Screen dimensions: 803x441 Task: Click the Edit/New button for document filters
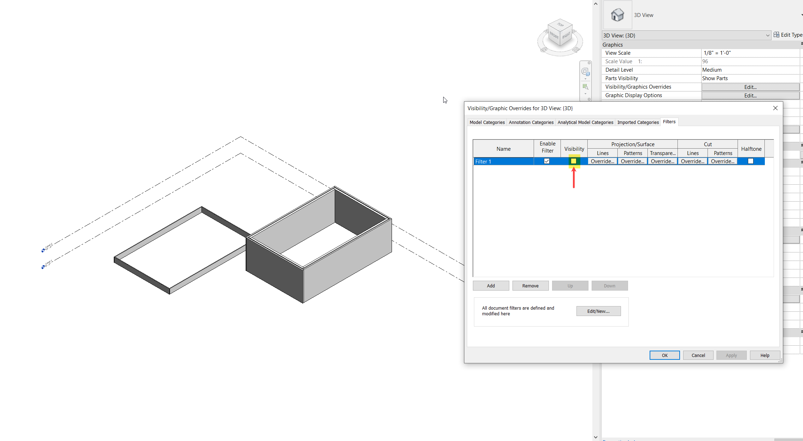point(598,311)
